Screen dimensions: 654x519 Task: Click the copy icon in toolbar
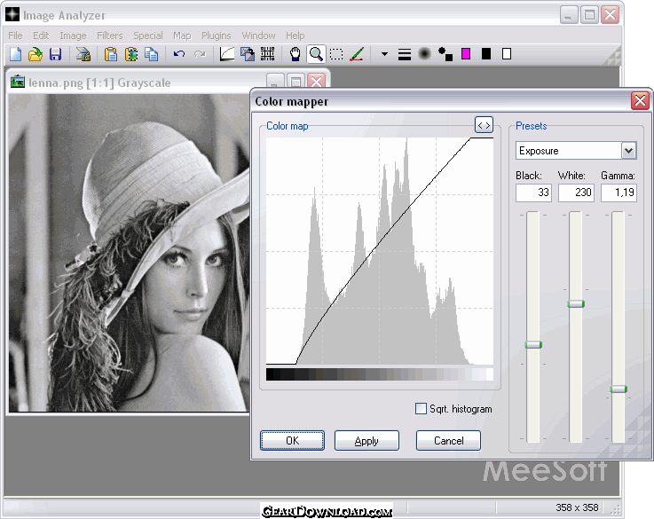pos(151,54)
